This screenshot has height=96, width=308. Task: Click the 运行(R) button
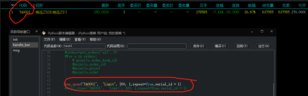[x=264, y=46]
